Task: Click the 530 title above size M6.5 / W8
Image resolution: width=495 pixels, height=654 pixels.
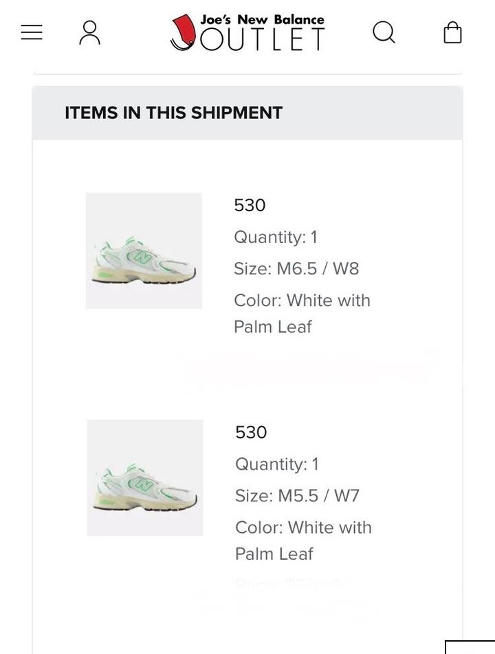Action: click(x=250, y=205)
